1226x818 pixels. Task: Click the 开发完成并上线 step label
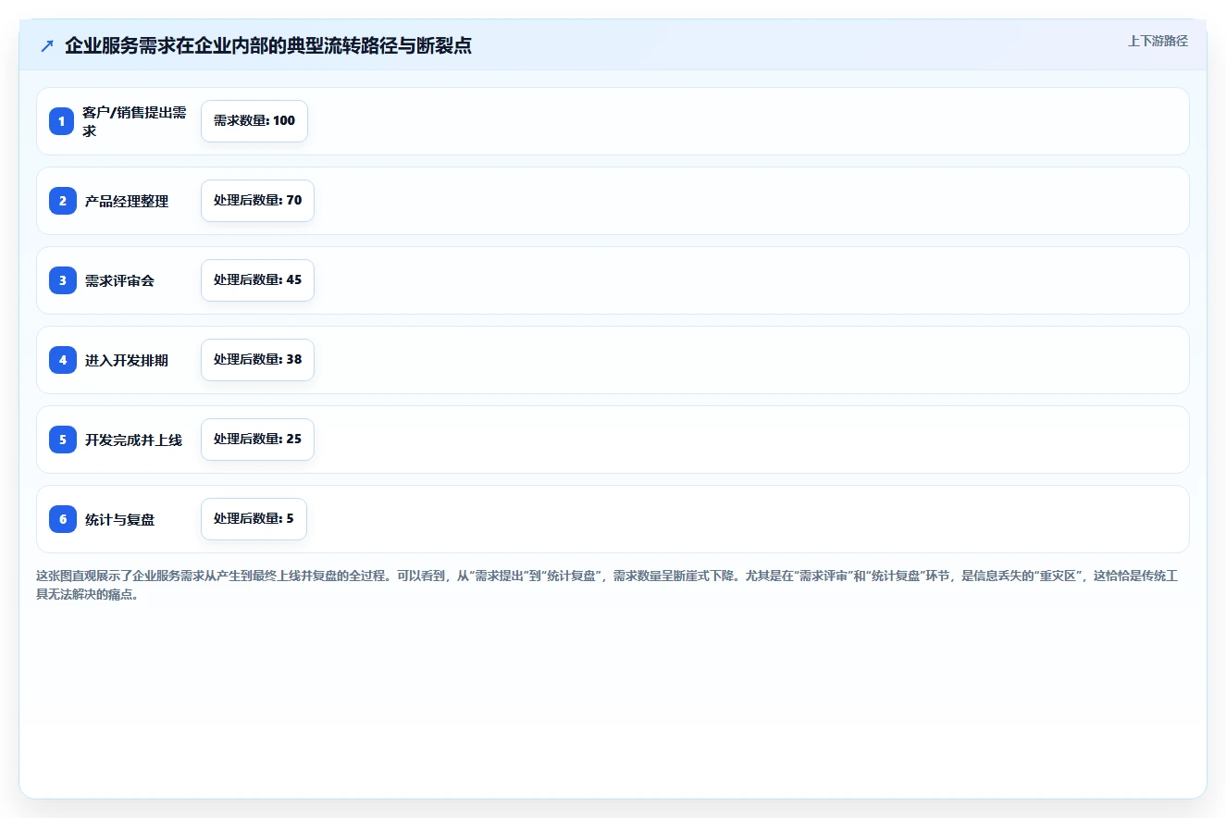pos(133,440)
